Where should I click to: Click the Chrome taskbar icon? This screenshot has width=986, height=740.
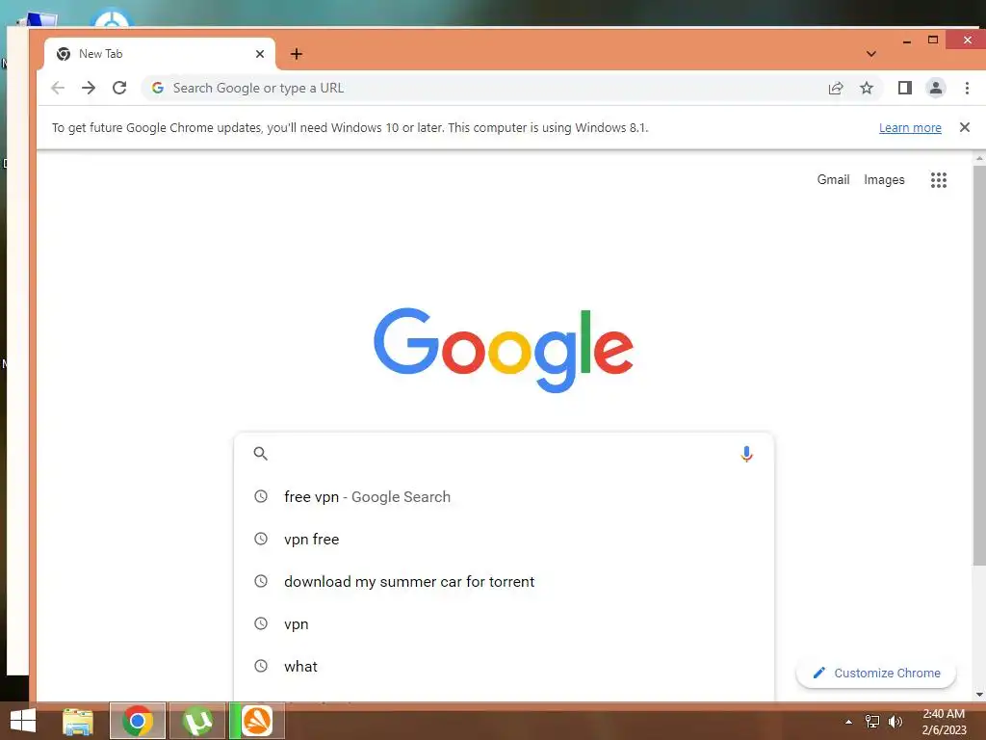tap(138, 721)
